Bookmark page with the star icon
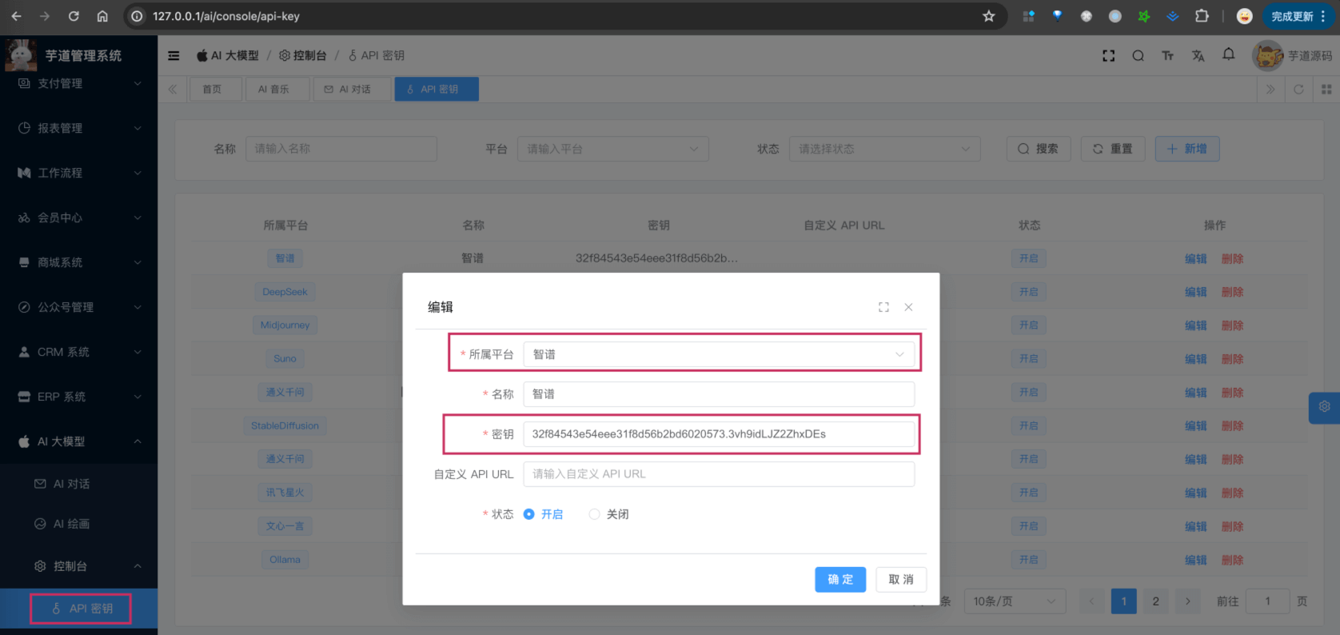 tap(989, 16)
